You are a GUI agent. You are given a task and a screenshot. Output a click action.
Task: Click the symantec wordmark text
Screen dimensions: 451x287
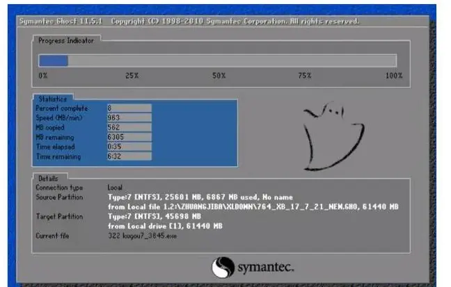pos(265,268)
